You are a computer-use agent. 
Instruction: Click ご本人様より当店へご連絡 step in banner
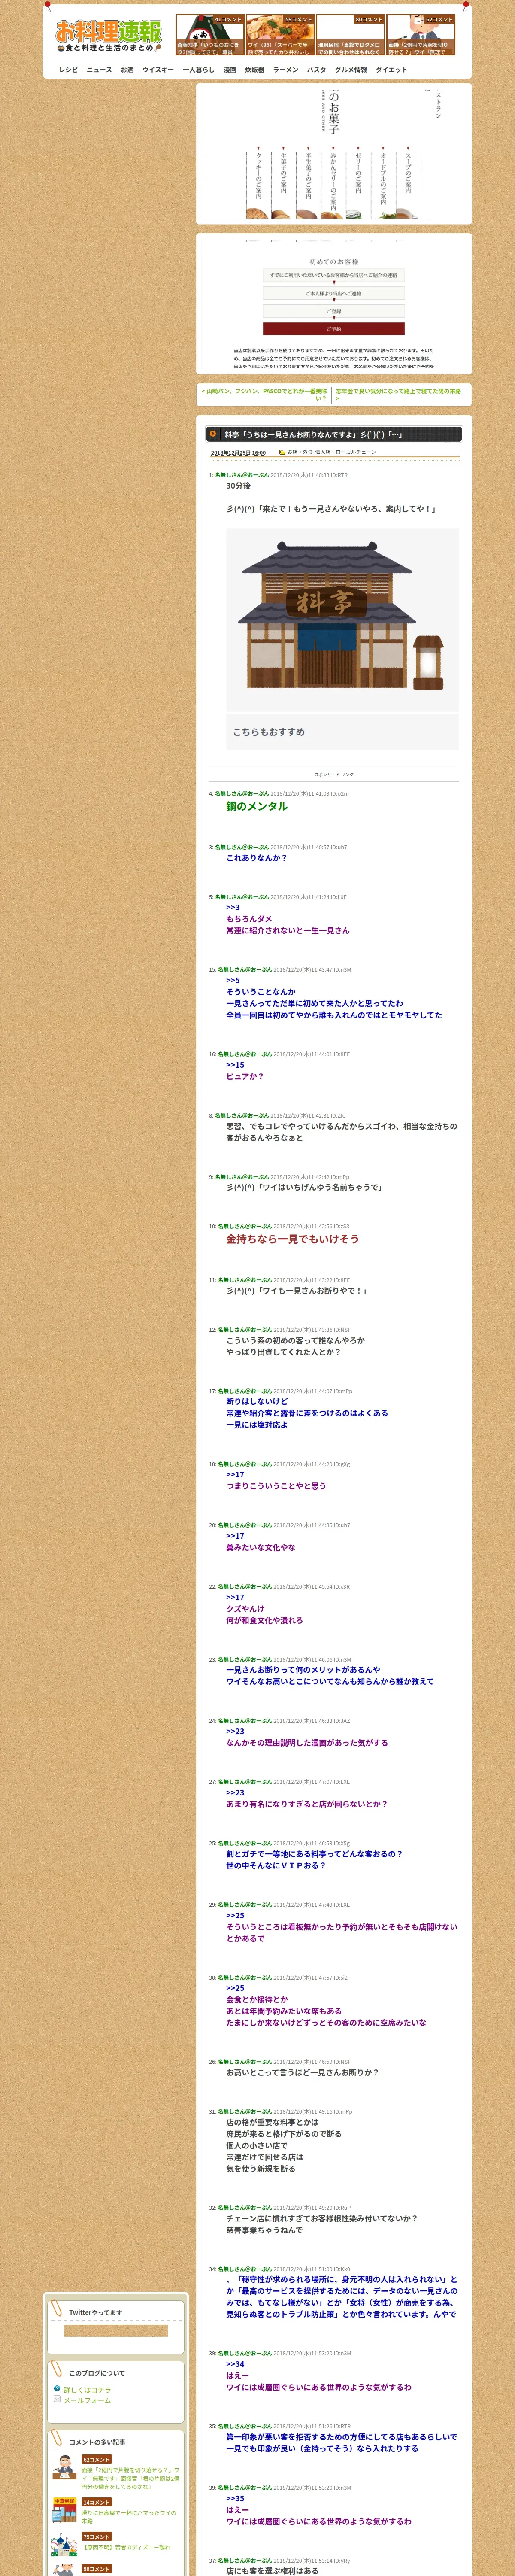tap(334, 293)
